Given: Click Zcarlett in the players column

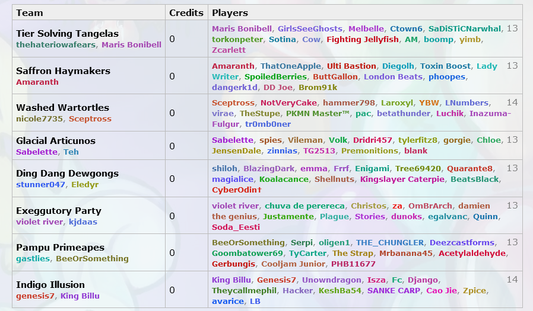Looking at the screenshot, I should pyautogui.click(x=229, y=50).
